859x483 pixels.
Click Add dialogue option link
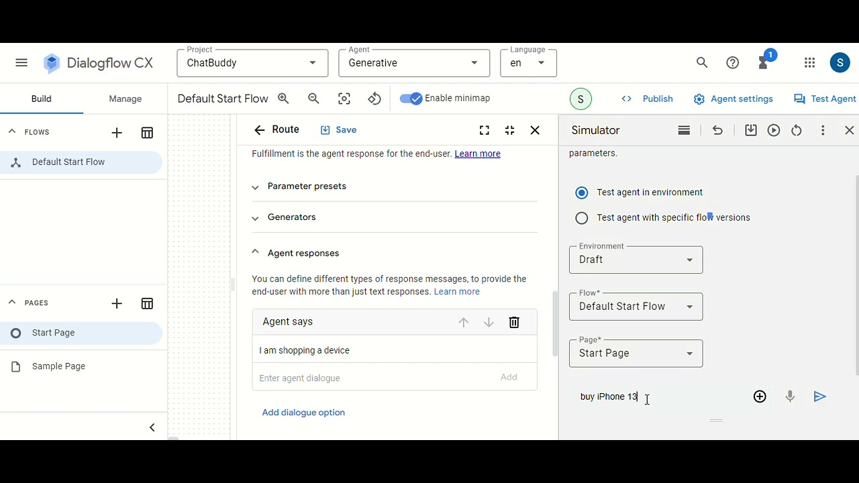(303, 413)
